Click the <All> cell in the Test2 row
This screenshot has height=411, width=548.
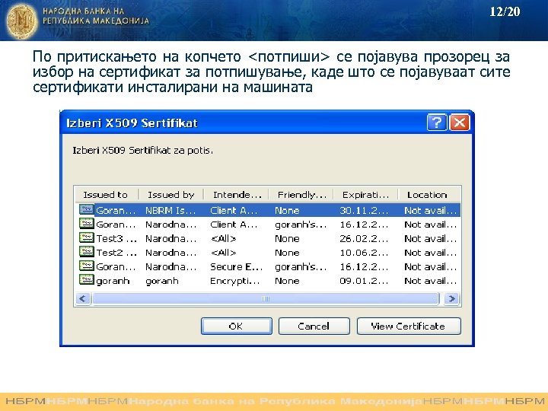[x=223, y=253]
